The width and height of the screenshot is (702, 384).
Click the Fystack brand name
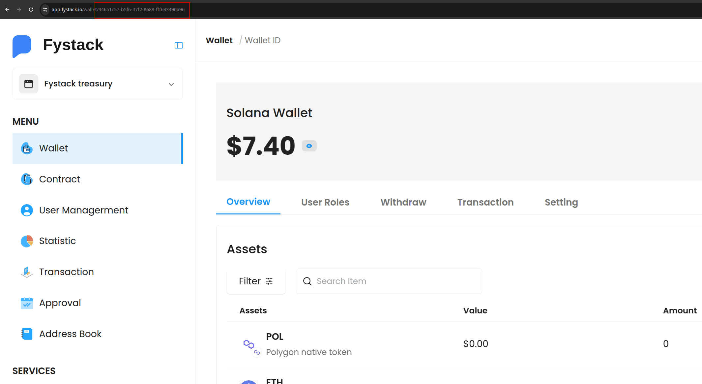[x=73, y=45]
